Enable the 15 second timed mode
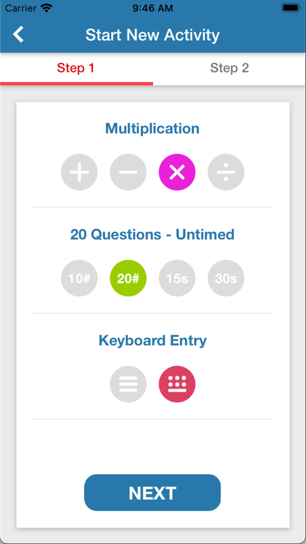This screenshot has height=544, width=306. pyautogui.click(x=177, y=278)
